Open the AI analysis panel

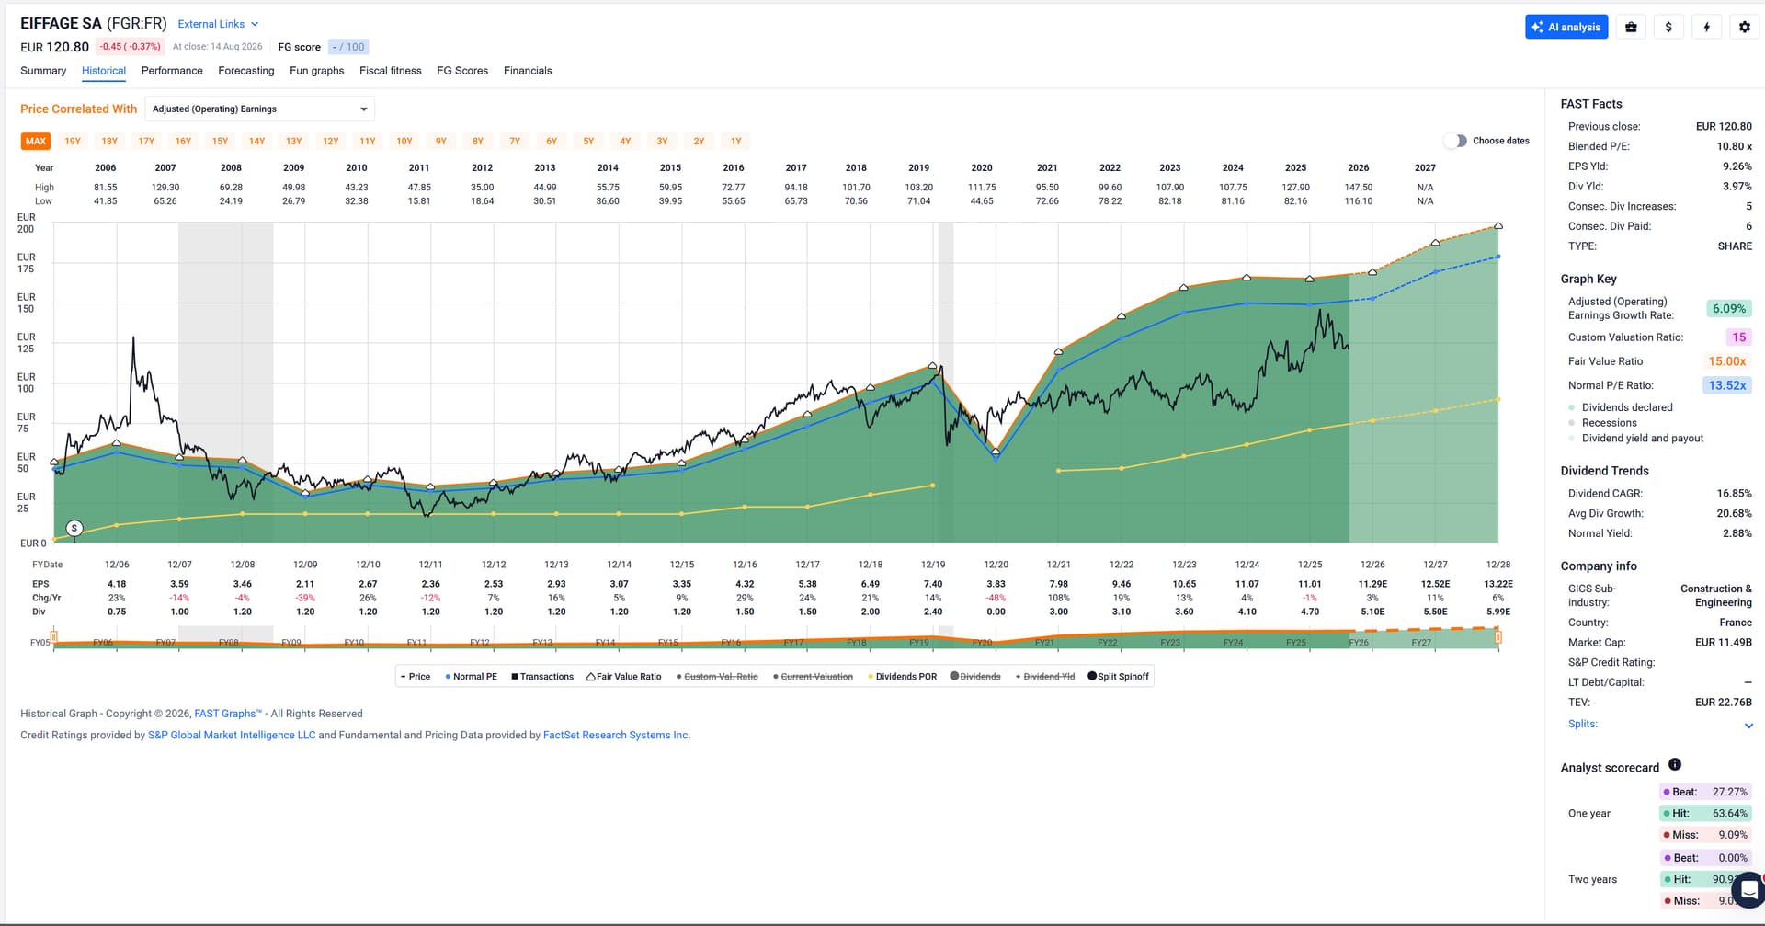[1566, 27]
